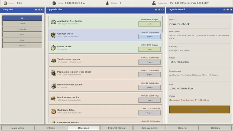Image resolution: width=233 pixels, height=131 pixels.
Task: Click the Stamps stamp icon
Action: coord(107,3)
